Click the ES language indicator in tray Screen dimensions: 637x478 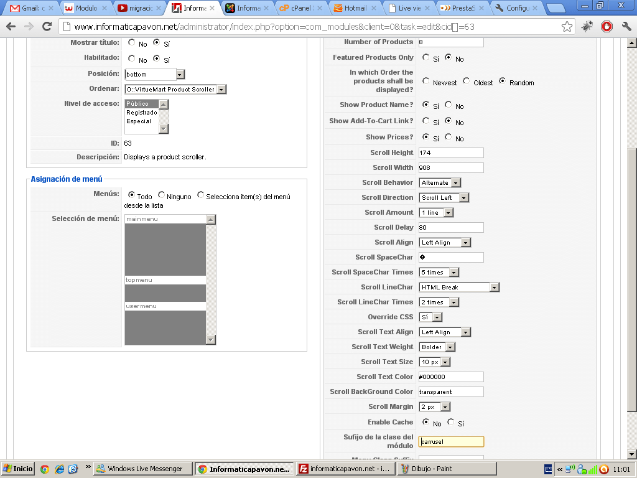click(x=548, y=469)
